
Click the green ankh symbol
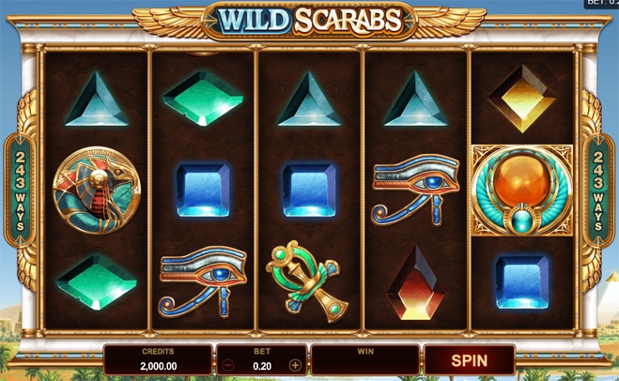point(307,282)
